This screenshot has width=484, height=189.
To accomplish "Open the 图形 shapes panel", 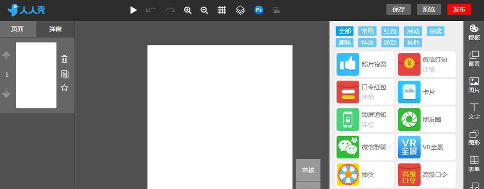I will pyautogui.click(x=474, y=138).
